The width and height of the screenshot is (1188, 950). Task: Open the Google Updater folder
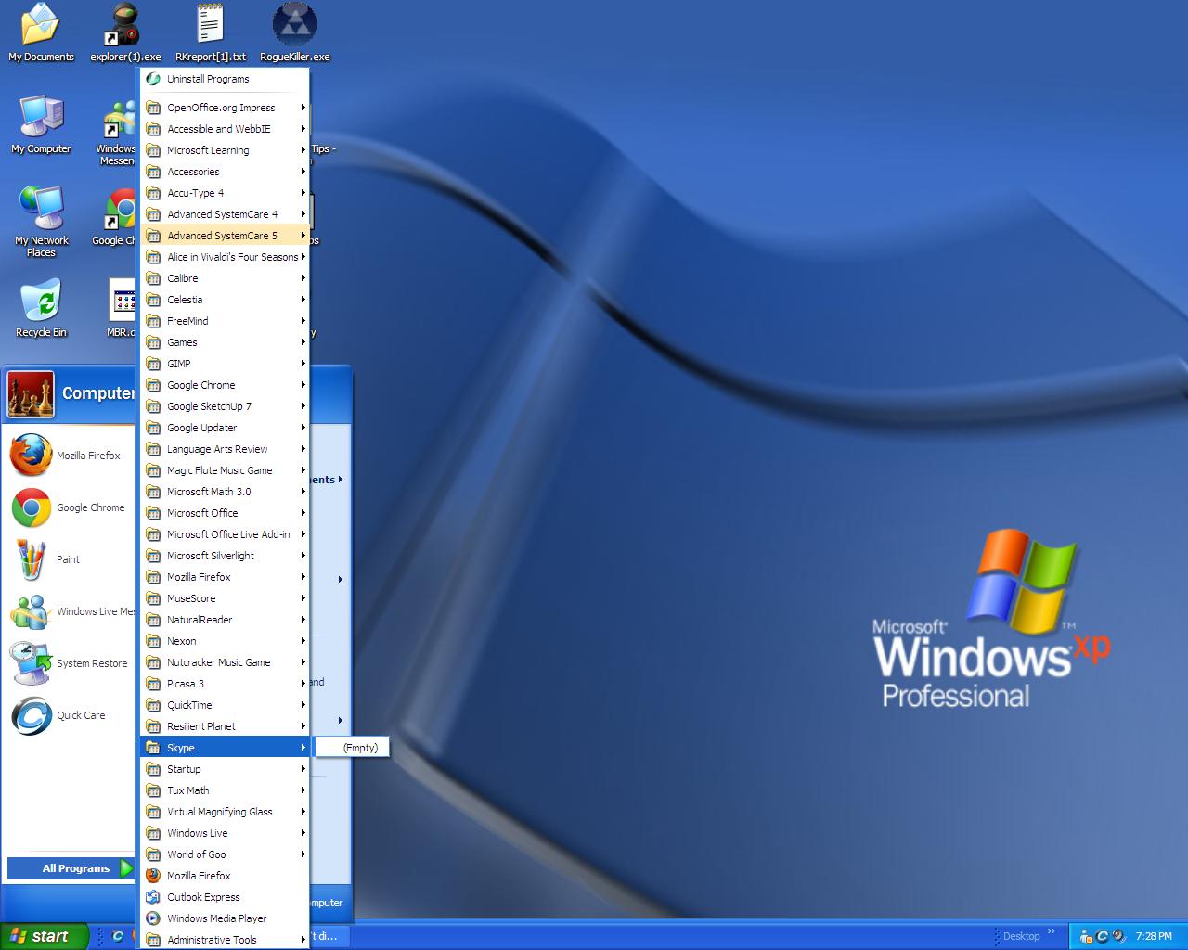[225, 428]
